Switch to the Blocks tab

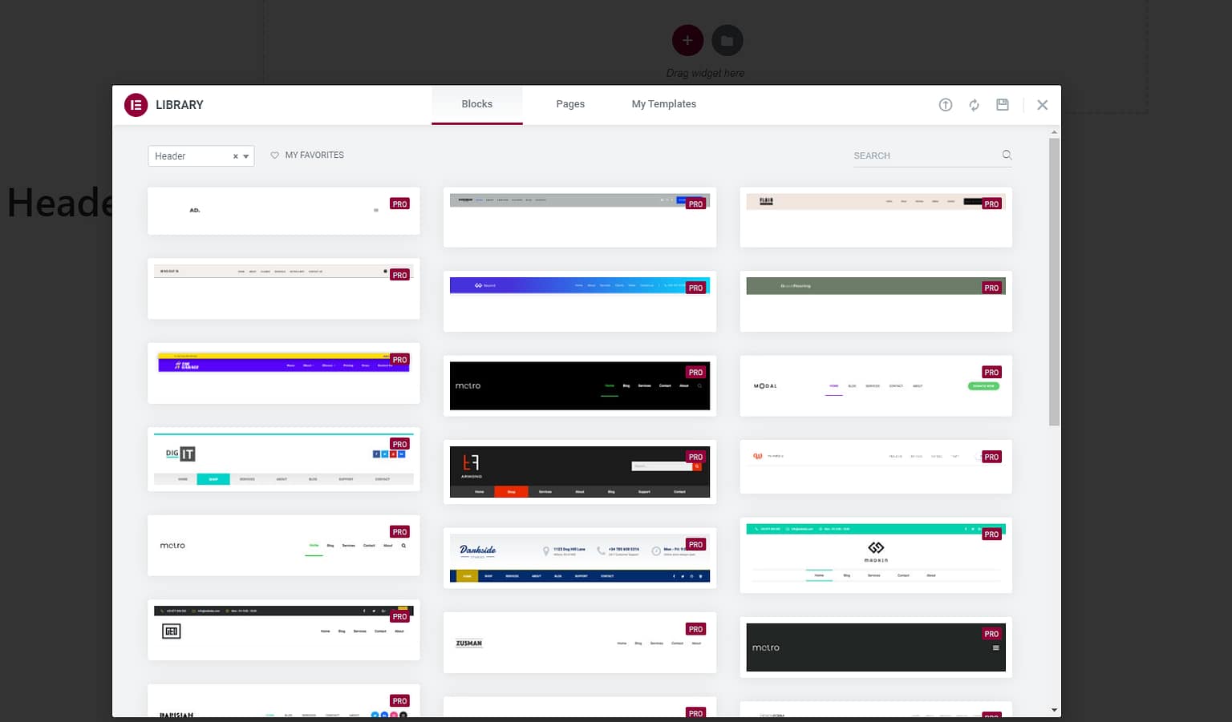pos(476,104)
